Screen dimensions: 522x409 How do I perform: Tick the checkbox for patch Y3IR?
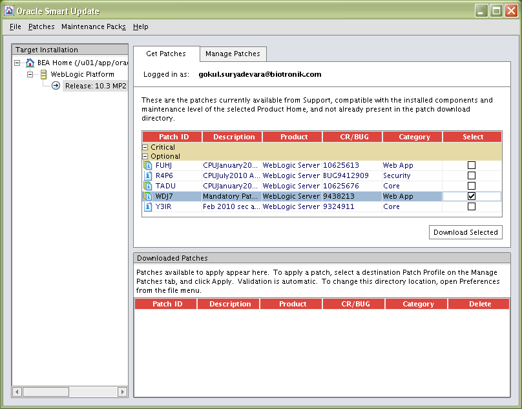(472, 207)
